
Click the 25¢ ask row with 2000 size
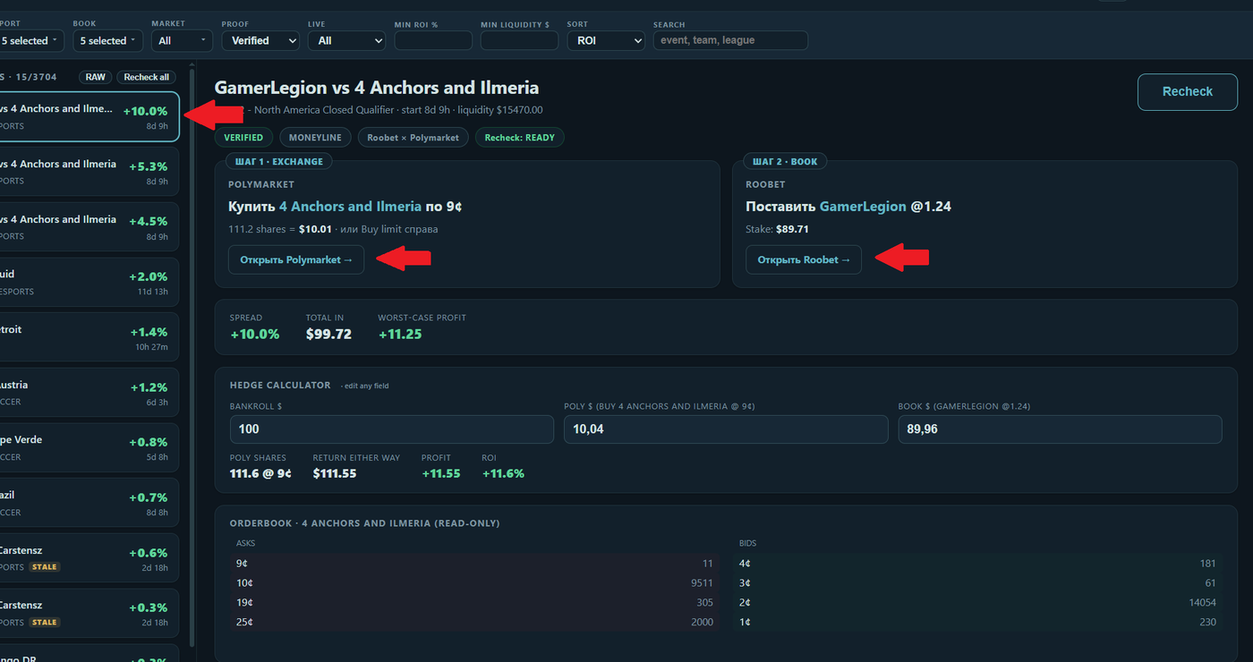[474, 622]
